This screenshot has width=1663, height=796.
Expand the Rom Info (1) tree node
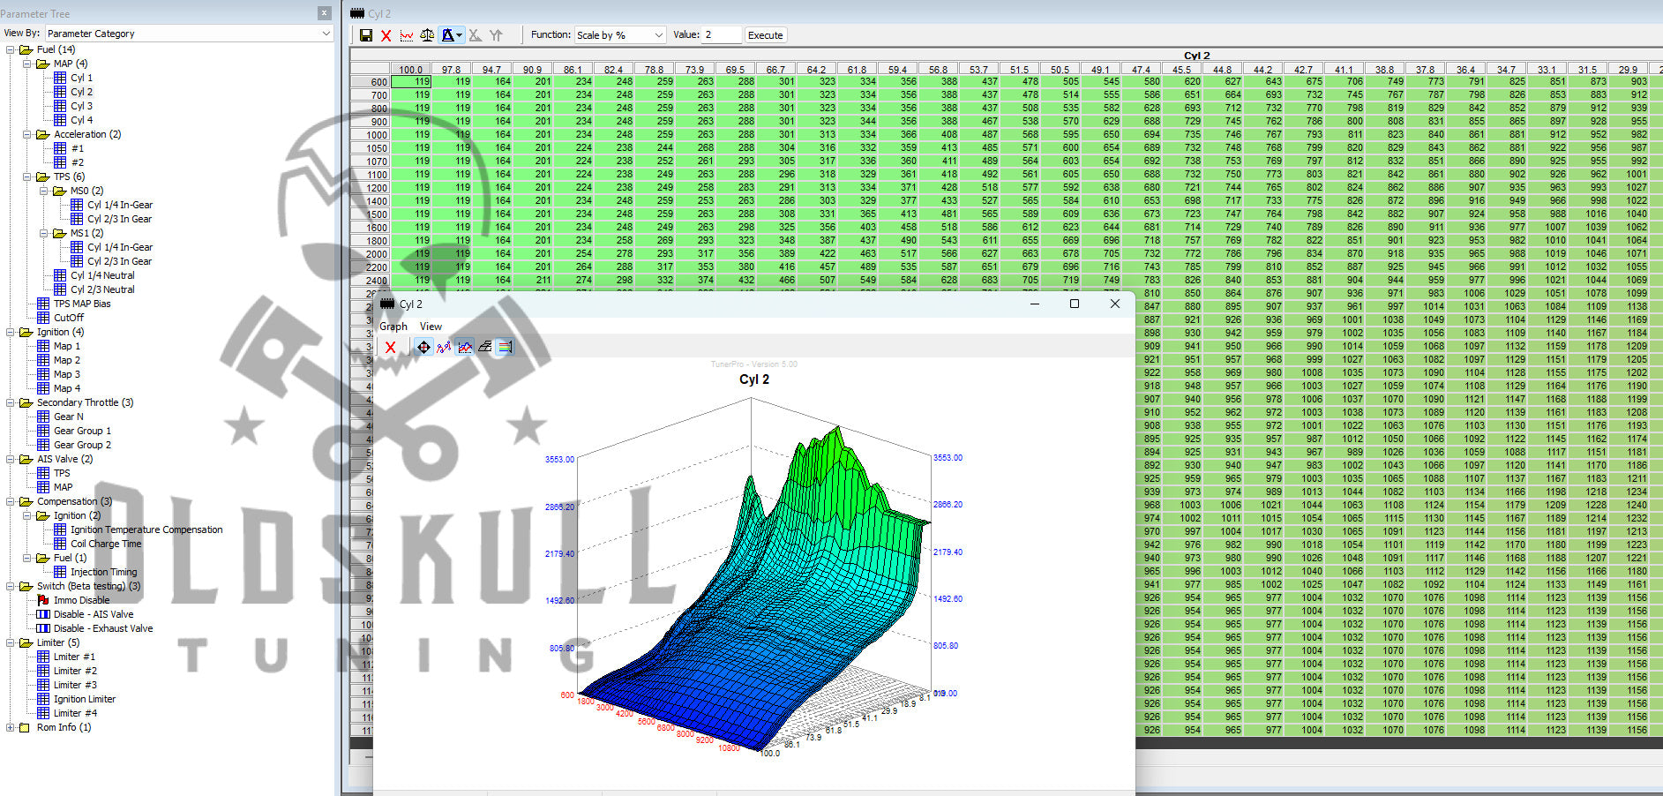(11, 728)
